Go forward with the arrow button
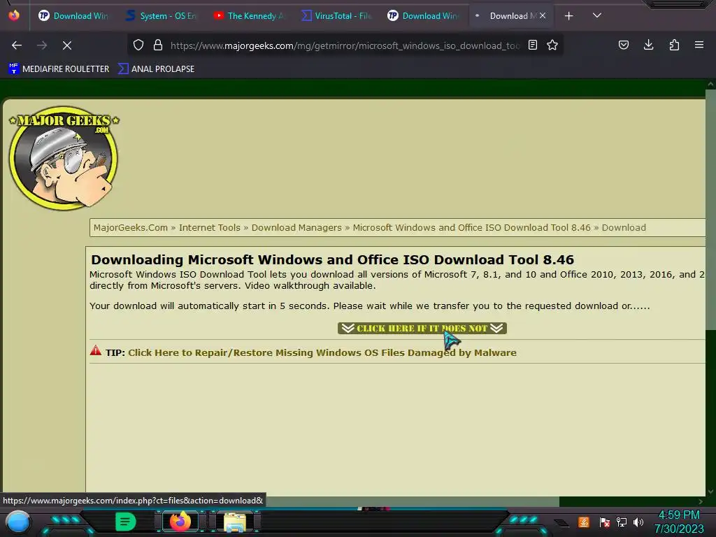The width and height of the screenshot is (716, 537). pos(42,45)
